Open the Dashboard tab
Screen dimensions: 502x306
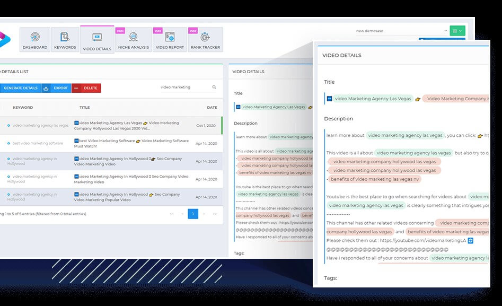35,40
